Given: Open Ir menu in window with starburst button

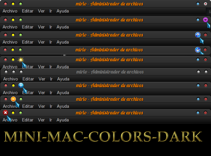Looking at the screenshot, I should pos(51,67).
